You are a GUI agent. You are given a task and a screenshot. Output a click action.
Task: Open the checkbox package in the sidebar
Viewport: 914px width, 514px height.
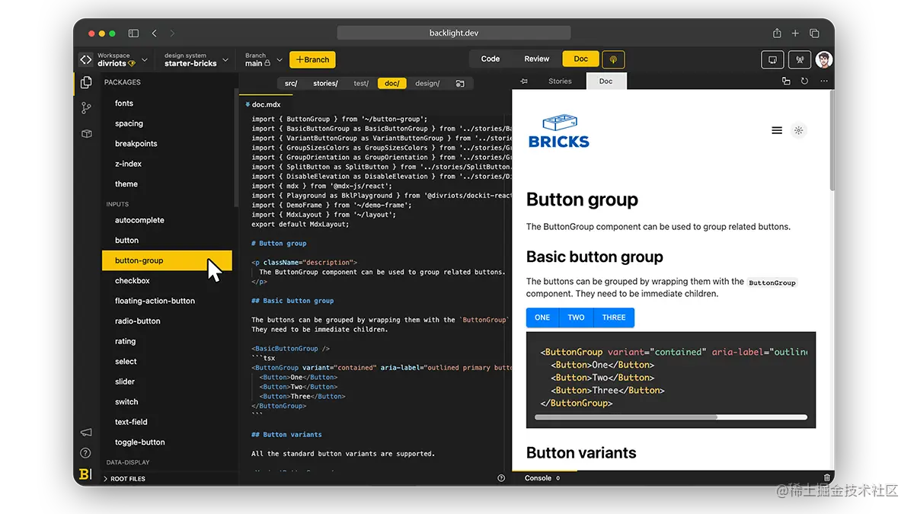132,281
